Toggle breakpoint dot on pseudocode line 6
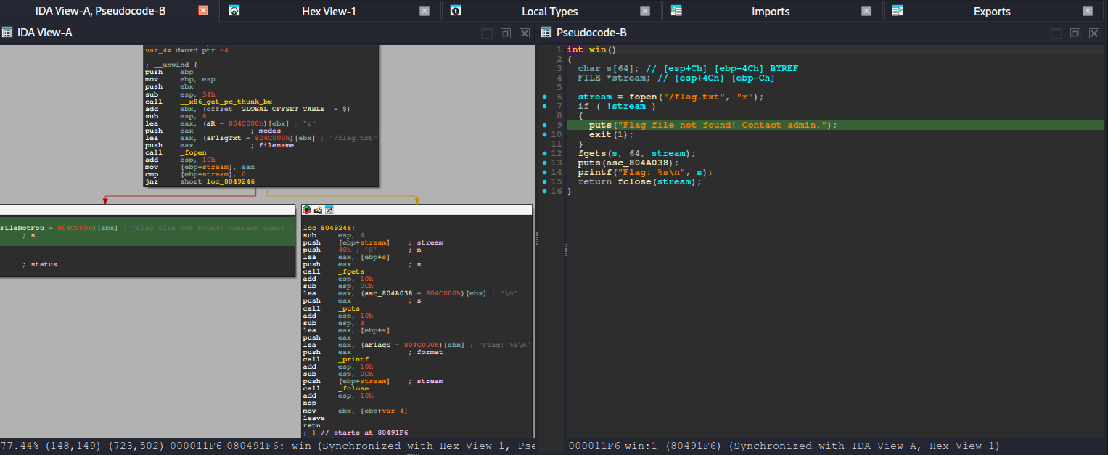This screenshot has height=455, width=1108. pos(544,97)
